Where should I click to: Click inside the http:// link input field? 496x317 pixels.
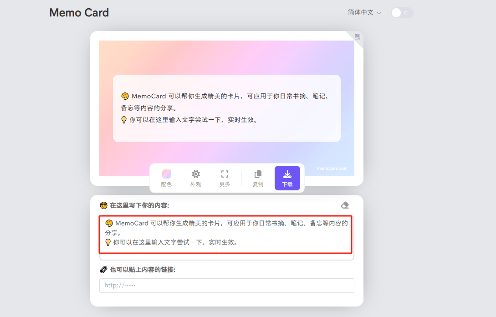pyautogui.click(x=226, y=286)
